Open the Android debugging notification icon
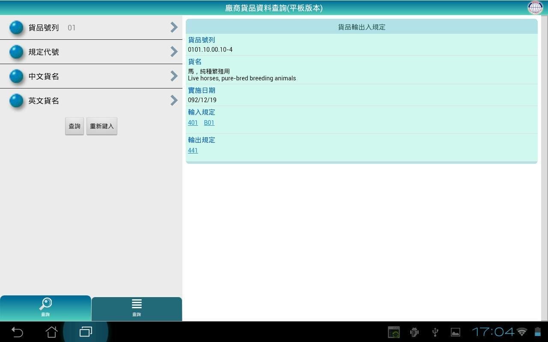This screenshot has height=342, width=548. pyautogui.click(x=414, y=332)
